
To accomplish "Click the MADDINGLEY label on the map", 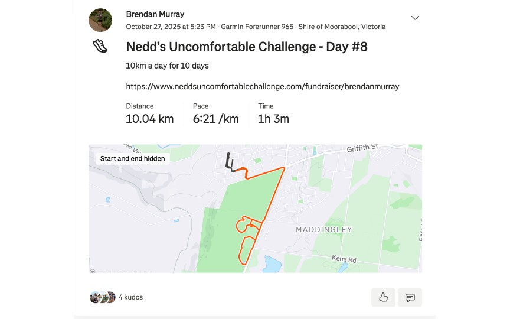I will [324, 229].
